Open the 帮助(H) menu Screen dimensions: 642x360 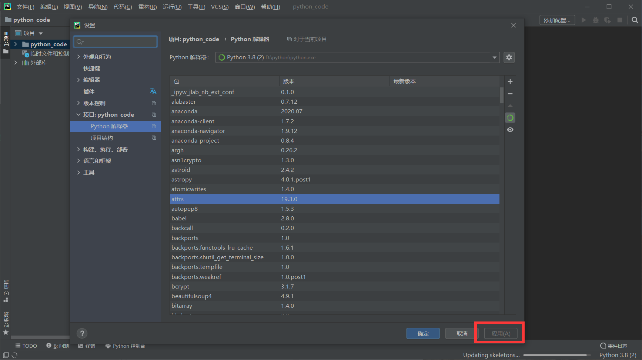pyautogui.click(x=270, y=7)
